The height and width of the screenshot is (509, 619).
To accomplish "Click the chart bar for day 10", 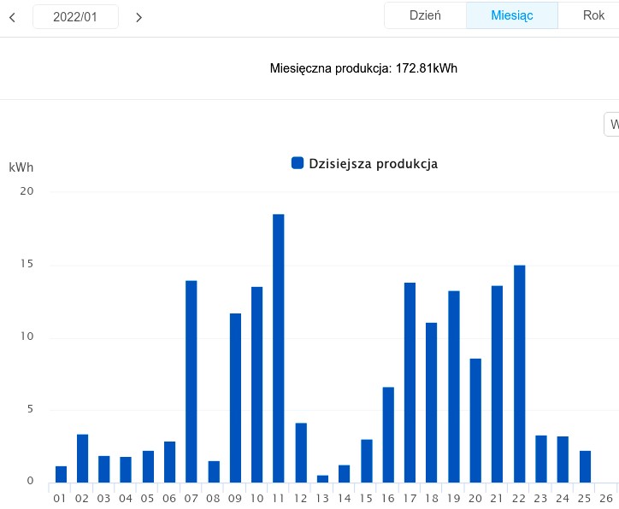I will point(257,385).
